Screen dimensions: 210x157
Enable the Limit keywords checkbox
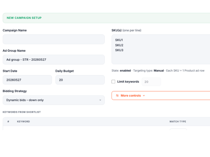coord(113,82)
